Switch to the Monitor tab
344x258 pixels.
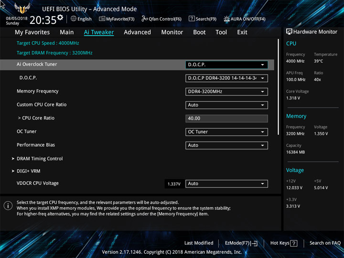pyautogui.click(x=172, y=32)
